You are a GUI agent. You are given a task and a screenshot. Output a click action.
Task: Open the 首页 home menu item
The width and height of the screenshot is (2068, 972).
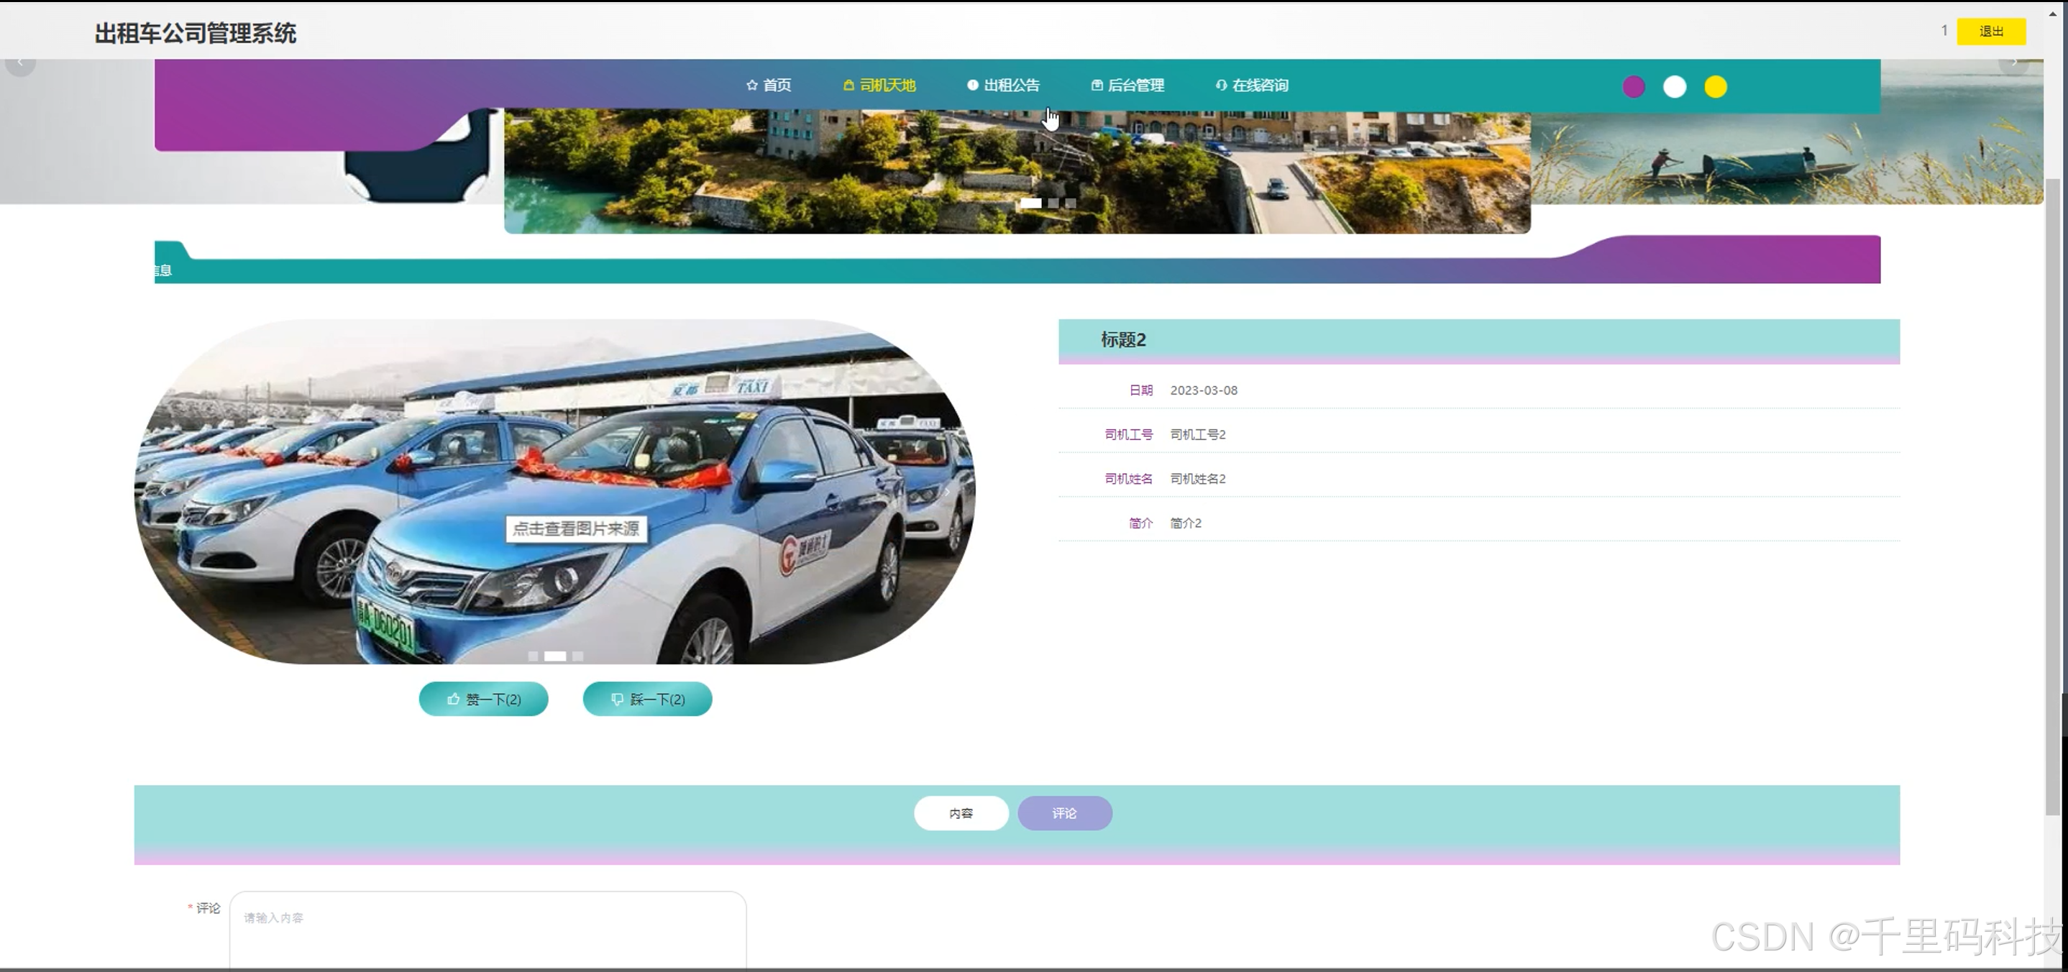[x=768, y=85]
